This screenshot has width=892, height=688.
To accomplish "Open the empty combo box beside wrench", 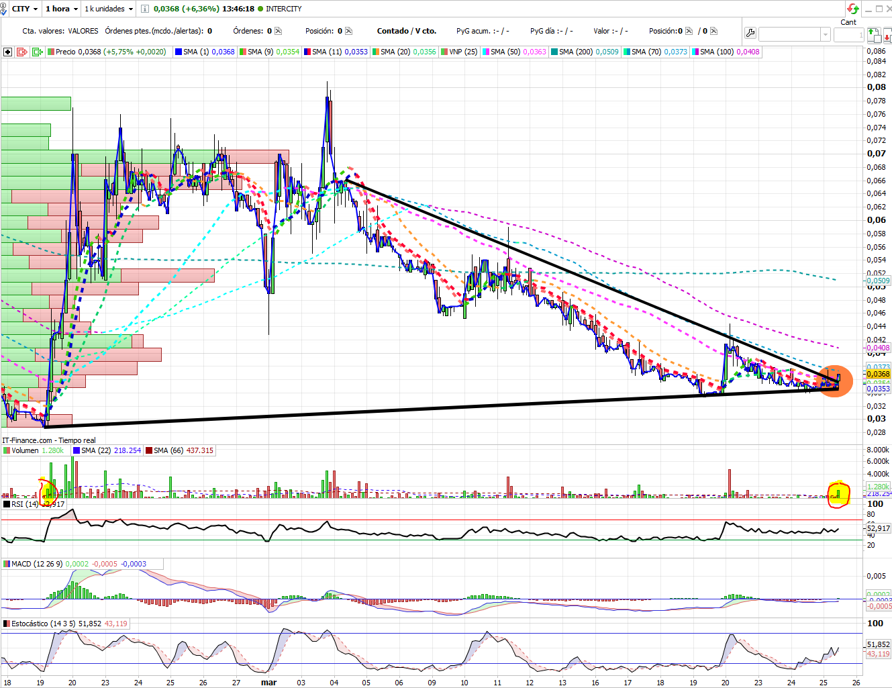I will click(x=795, y=34).
